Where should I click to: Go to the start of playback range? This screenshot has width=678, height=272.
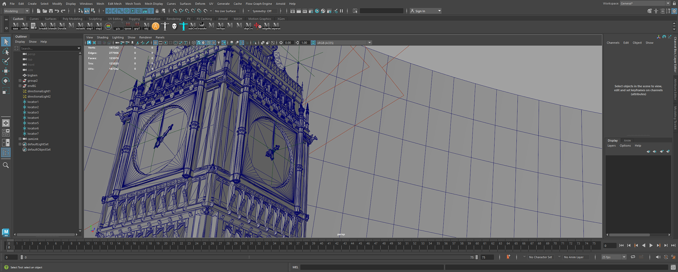click(621, 245)
